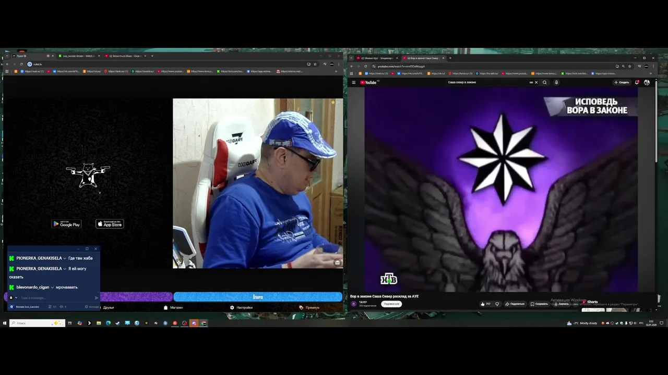The width and height of the screenshot is (668, 375).
Task: Open the YouTube hamburger guide menu
Action: (353, 82)
